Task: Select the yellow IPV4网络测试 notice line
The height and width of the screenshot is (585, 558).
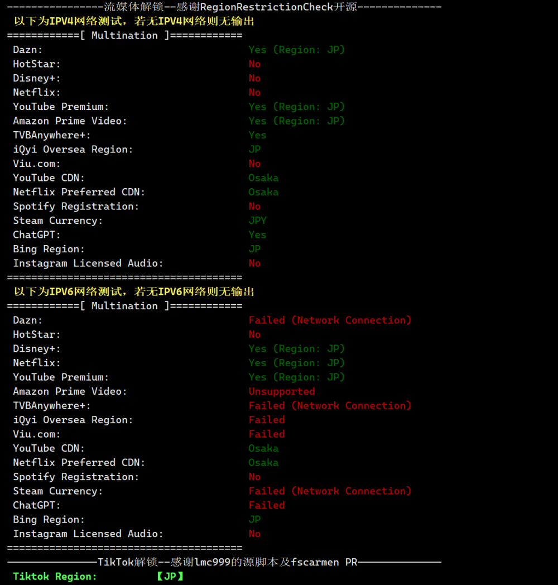Action: click(x=134, y=21)
